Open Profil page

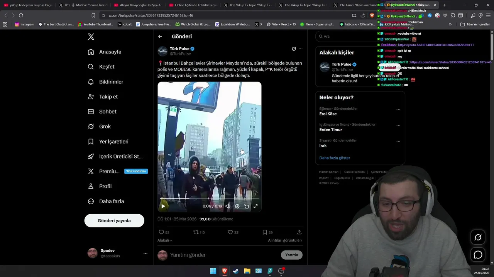click(x=100, y=186)
